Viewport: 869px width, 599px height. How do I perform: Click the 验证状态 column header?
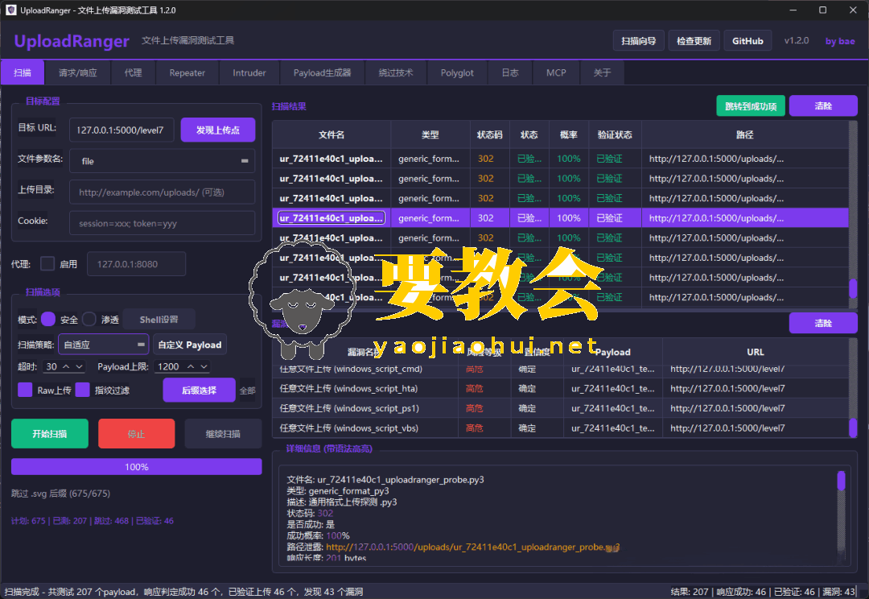point(615,134)
